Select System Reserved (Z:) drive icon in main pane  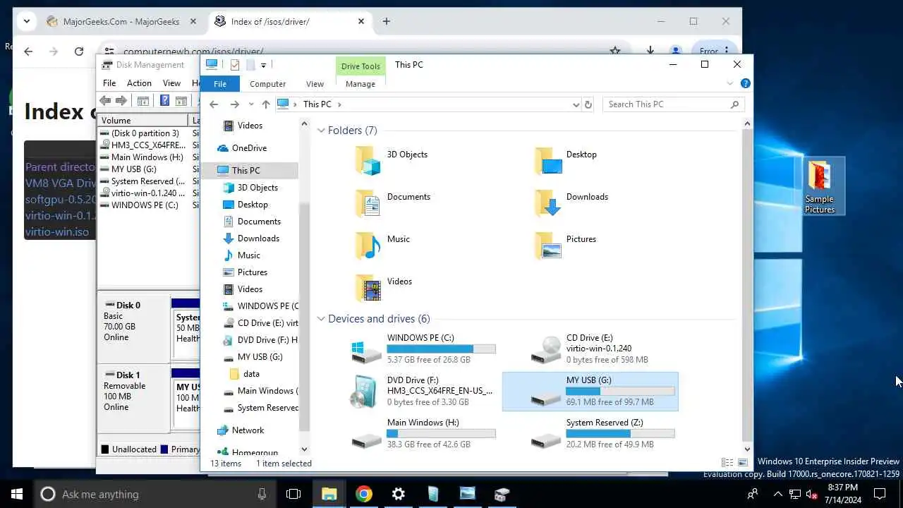(547, 440)
